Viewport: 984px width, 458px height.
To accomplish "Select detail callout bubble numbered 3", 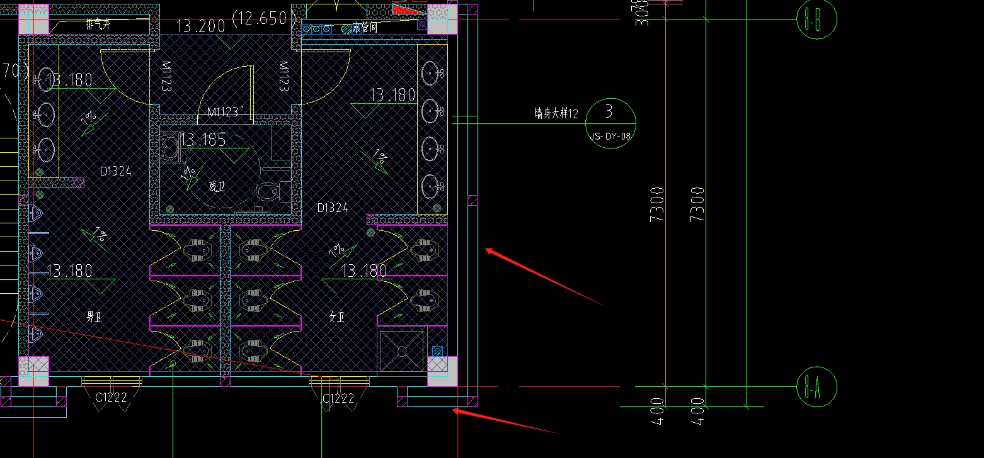I will tap(610, 123).
